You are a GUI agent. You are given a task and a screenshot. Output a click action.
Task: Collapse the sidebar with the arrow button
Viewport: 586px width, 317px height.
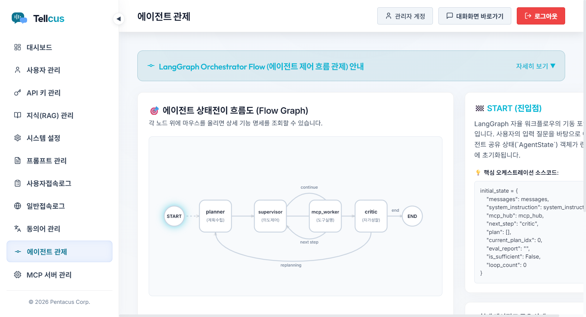pyautogui.click(x=118, y=19)
